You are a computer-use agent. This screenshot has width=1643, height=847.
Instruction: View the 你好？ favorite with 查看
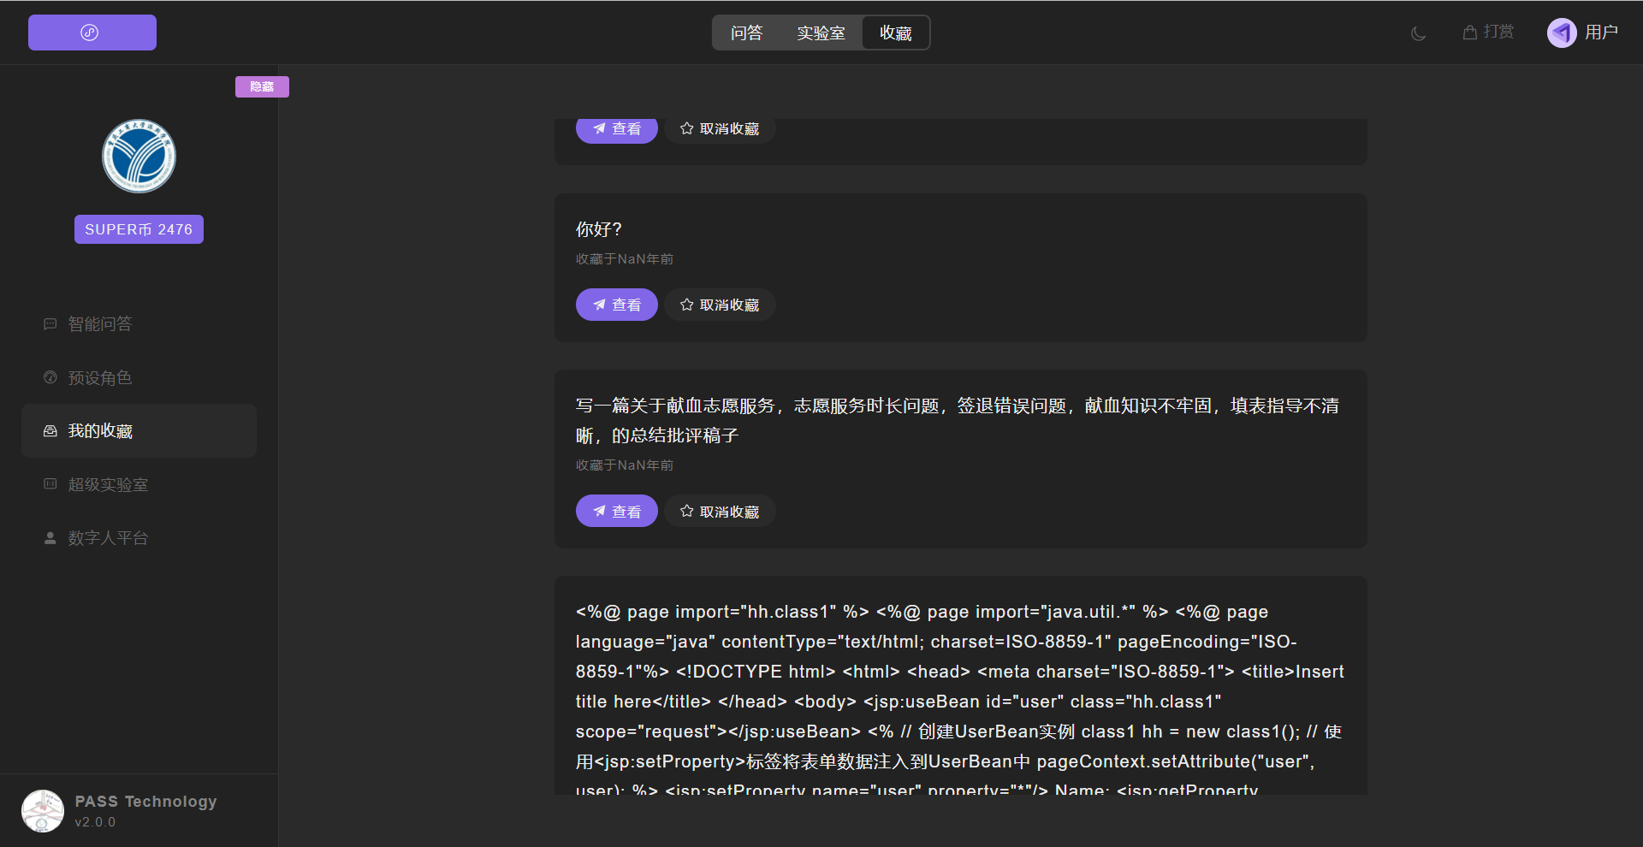pyautogui.click(x=616, y=305)
